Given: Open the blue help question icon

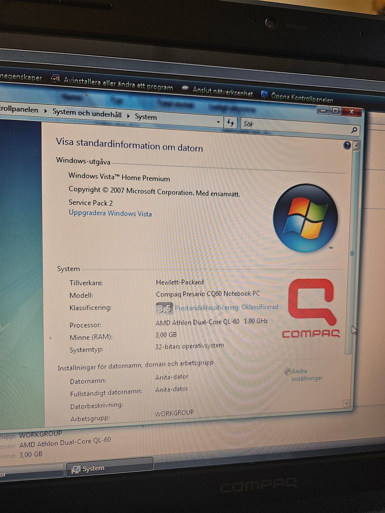Looking at the screenshot, I should tap(347, 145).
